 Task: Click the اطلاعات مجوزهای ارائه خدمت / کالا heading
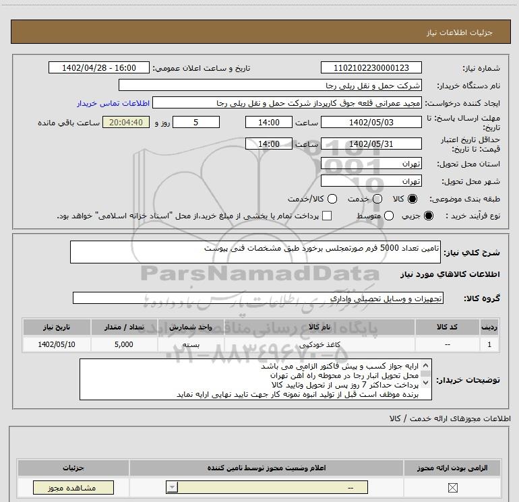(x=450, y=418)
